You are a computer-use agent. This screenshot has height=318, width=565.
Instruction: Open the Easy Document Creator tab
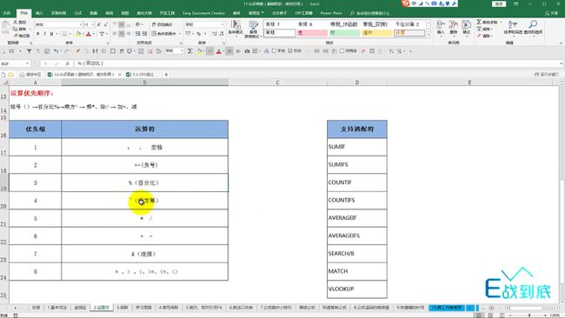(x=203, y=13)
